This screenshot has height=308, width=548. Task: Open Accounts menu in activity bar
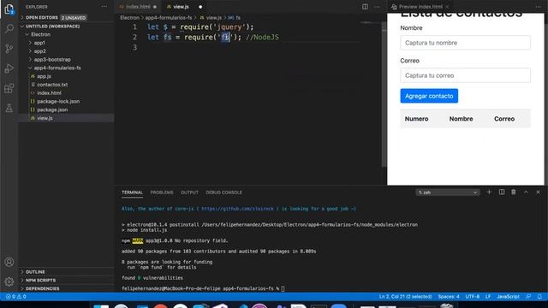click(x=9, y=262)
